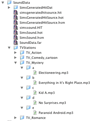Select the SoundData folder icon
This screenshot has height=121, width=97.
point(10,2)
